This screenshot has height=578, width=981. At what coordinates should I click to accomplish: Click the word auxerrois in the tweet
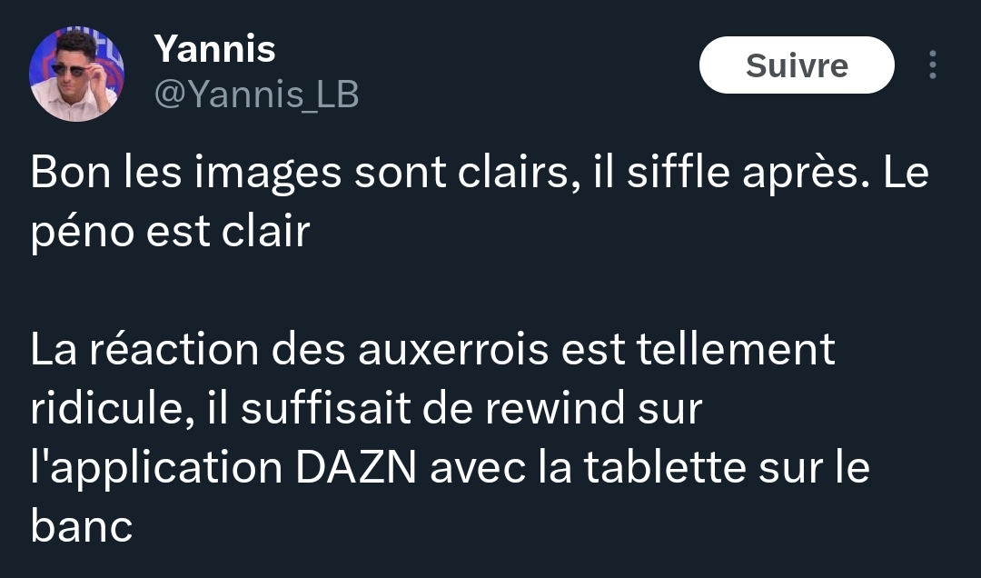(453, 349)
